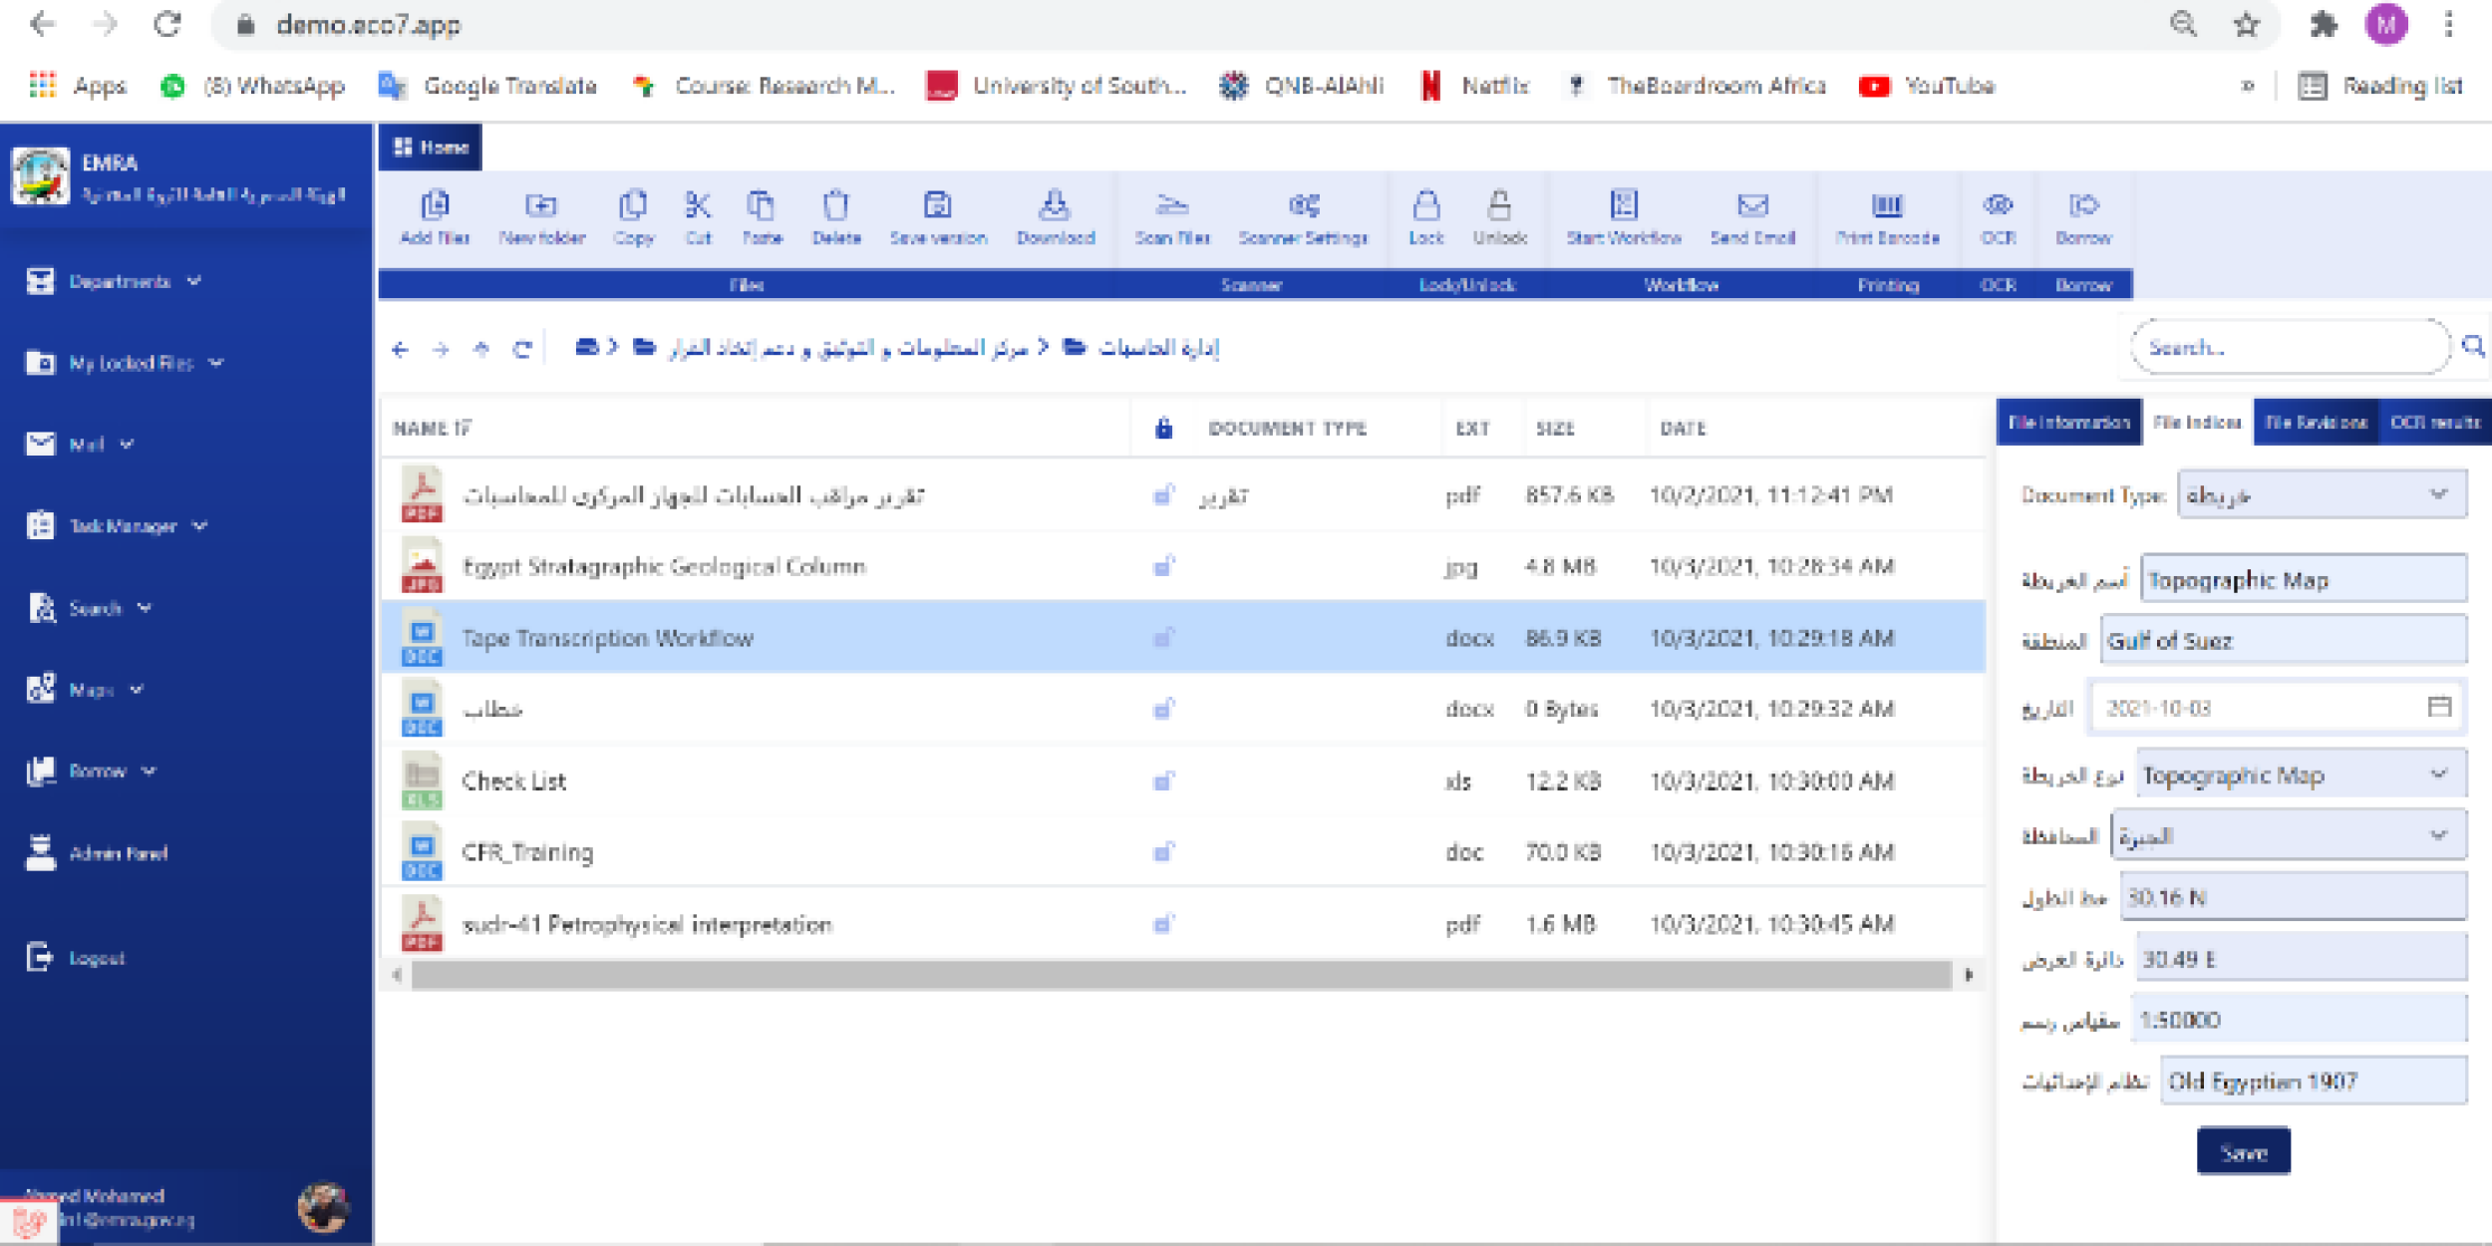Viewport: 2492px width, 1246px height.
Task: Go back in folder navigation
Action: [x=401, y=349]
